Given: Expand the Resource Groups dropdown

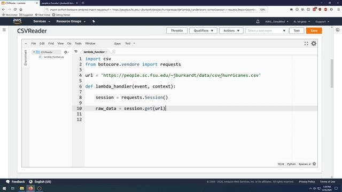Looking at the screenshot, I should 71,21.
